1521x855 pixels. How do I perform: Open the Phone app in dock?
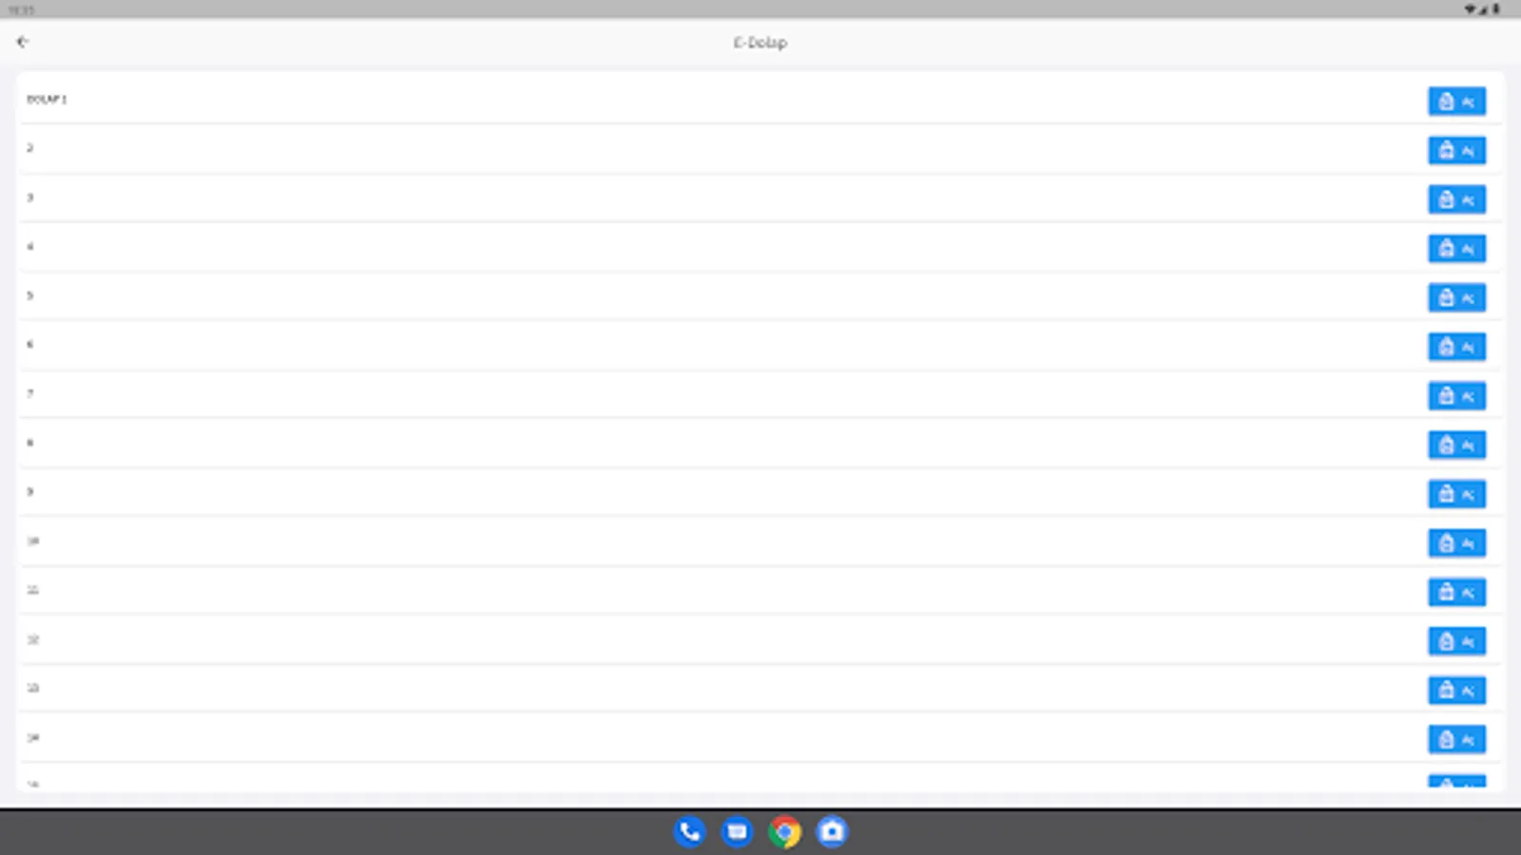click(x=690, y=832)
